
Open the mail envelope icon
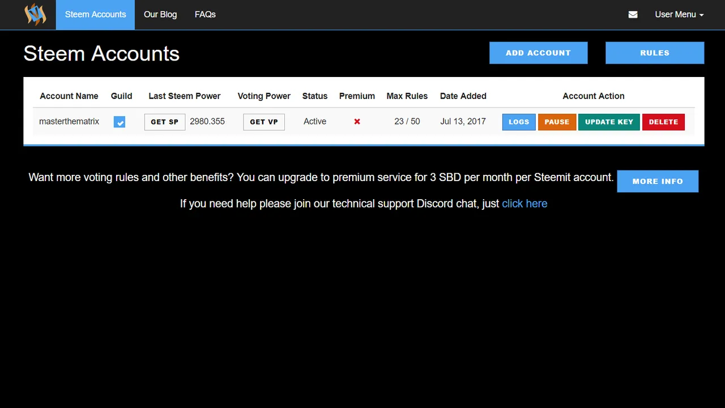[633, 15]
